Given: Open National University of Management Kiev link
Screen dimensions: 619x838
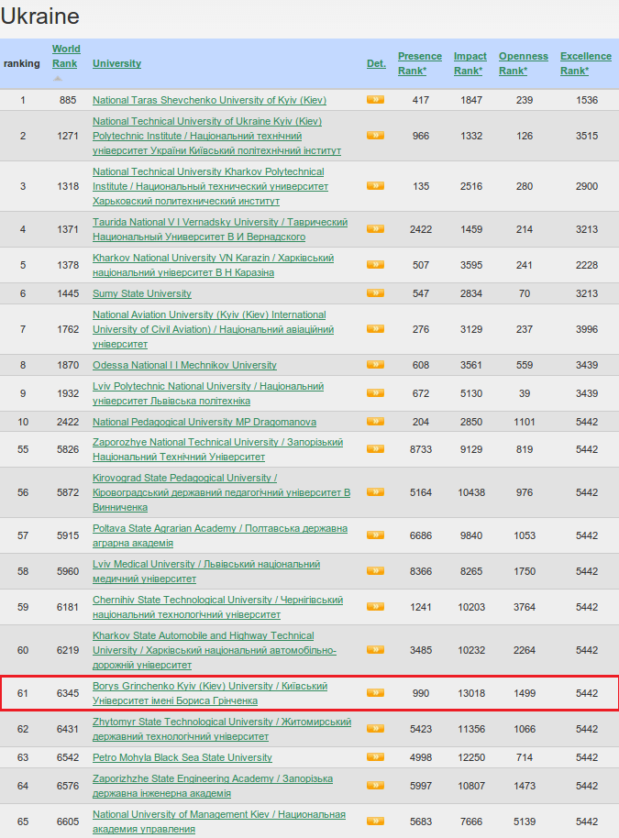Looking at the screenshot, I should 219,821.
